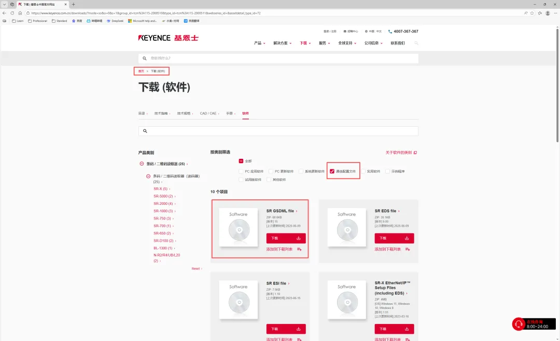Viewport: 560px width, 341px height.
Task: Click the favorites star in address bar
Action: coord(532,13)
